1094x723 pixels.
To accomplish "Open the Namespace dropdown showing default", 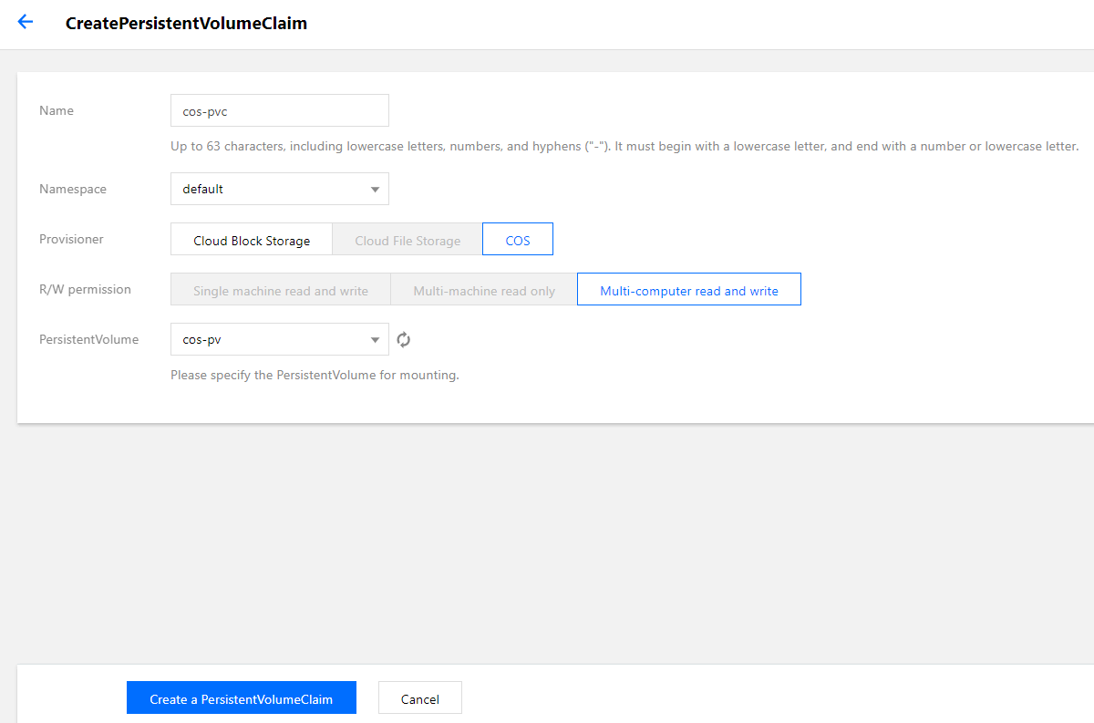I will pyautogui.click(x=280, y=189).
